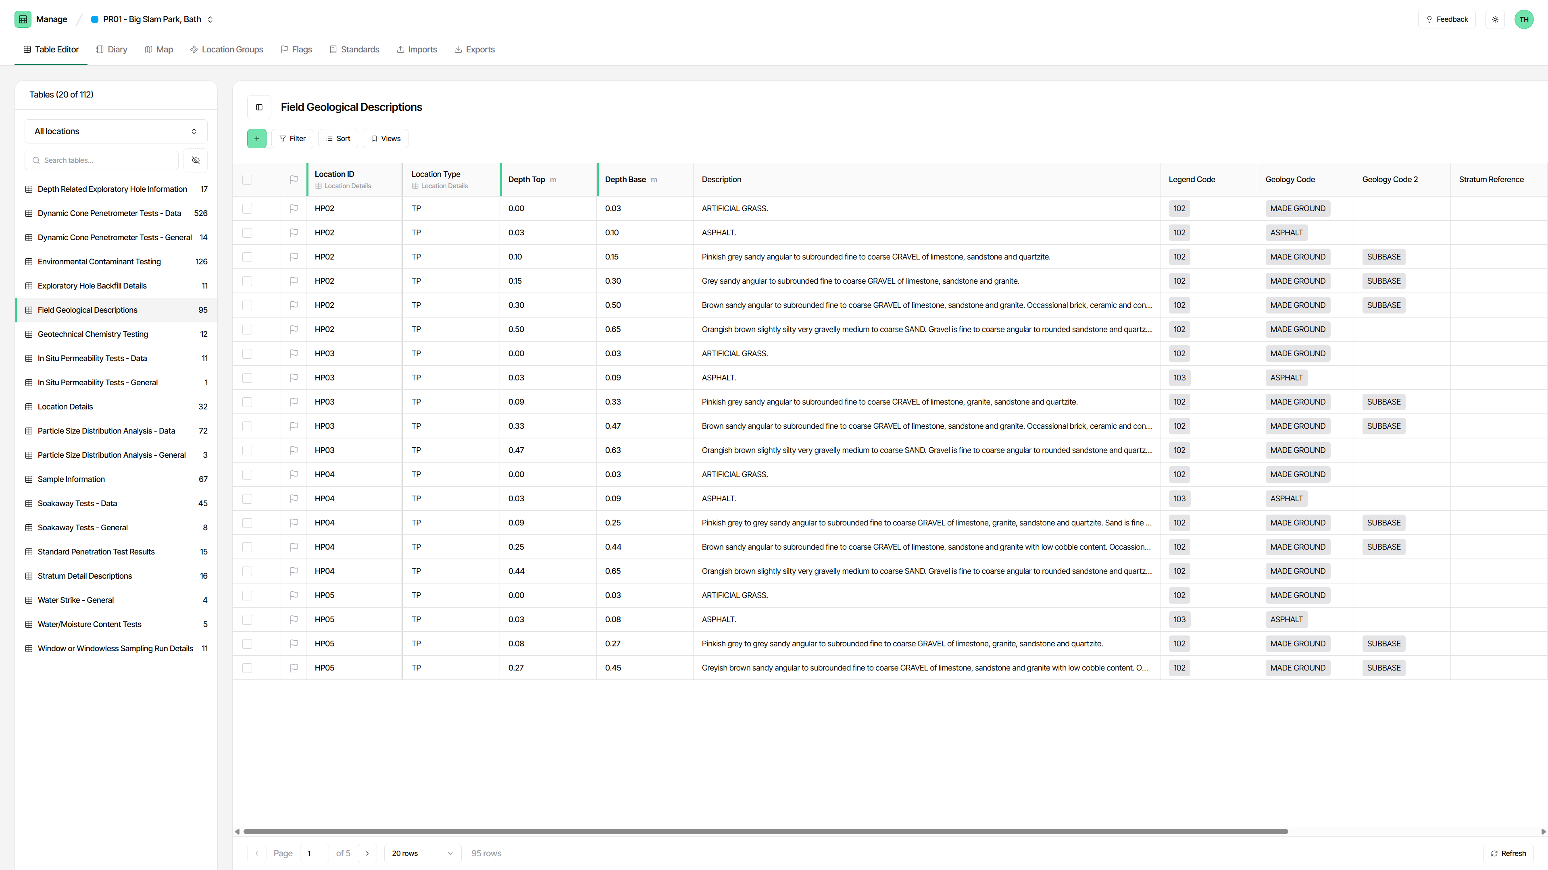Tick checkbox for HP05 0.27 depth row
Viewport: 1548px width, 870px height.
[247, 668]
